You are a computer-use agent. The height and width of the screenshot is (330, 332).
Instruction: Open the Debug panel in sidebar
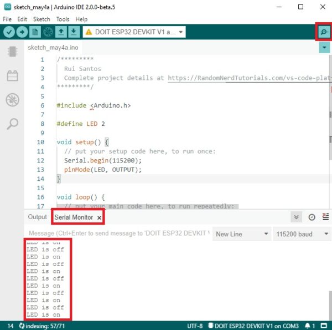pos(12,100)
